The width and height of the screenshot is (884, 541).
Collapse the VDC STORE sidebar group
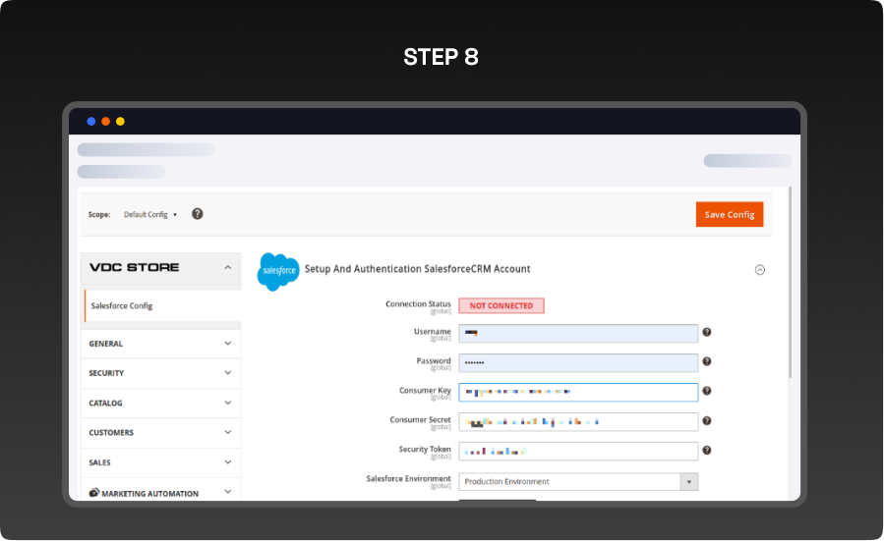click(227, 267)
